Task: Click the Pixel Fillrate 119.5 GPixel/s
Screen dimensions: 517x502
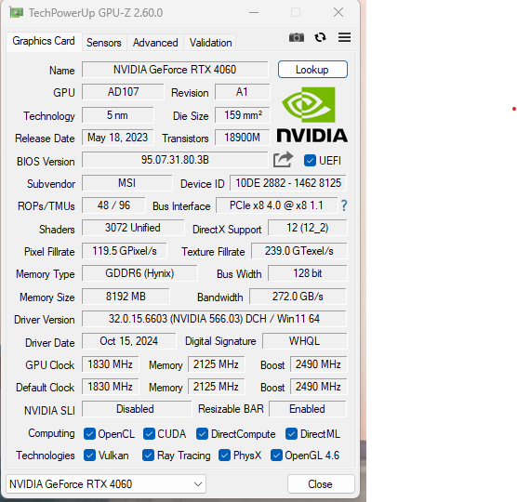Action: pyautogui.click(x=125, y=251)
